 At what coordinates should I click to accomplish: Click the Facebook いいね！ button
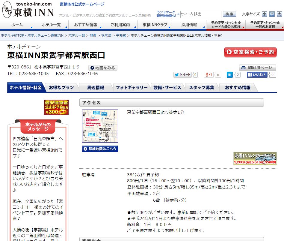click(257, 75)
